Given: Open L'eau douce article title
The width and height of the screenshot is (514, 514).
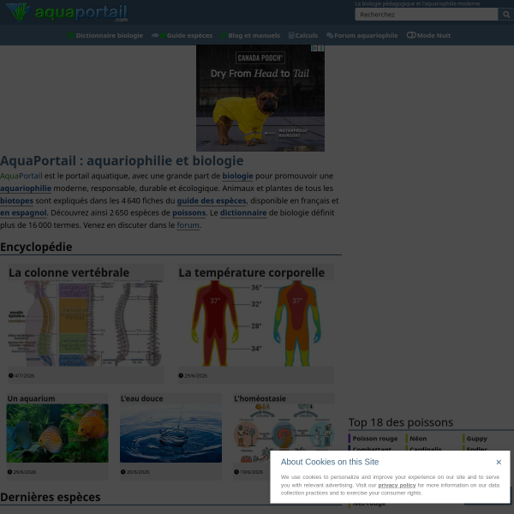Looking at the screenshot, I should click(141, 398).
